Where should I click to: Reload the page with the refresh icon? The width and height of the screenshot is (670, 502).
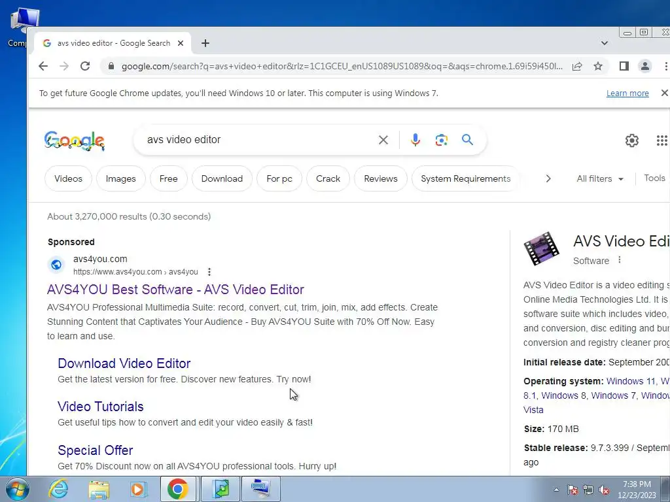click(85, 66)
